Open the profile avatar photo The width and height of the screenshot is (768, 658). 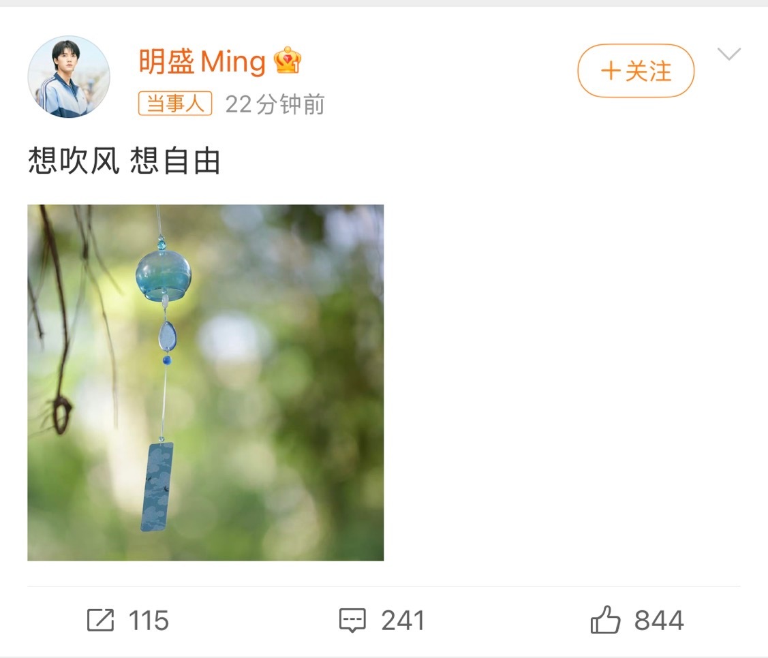pos(69,77)
